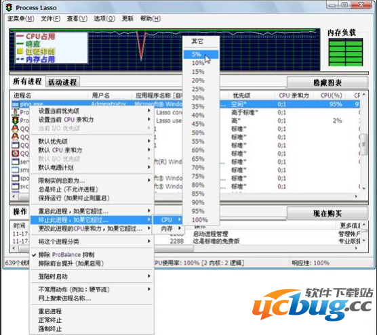Expand the 登陆时启动 submenu arrow
This screenshot has width=377, height=335.
[149, 276]
